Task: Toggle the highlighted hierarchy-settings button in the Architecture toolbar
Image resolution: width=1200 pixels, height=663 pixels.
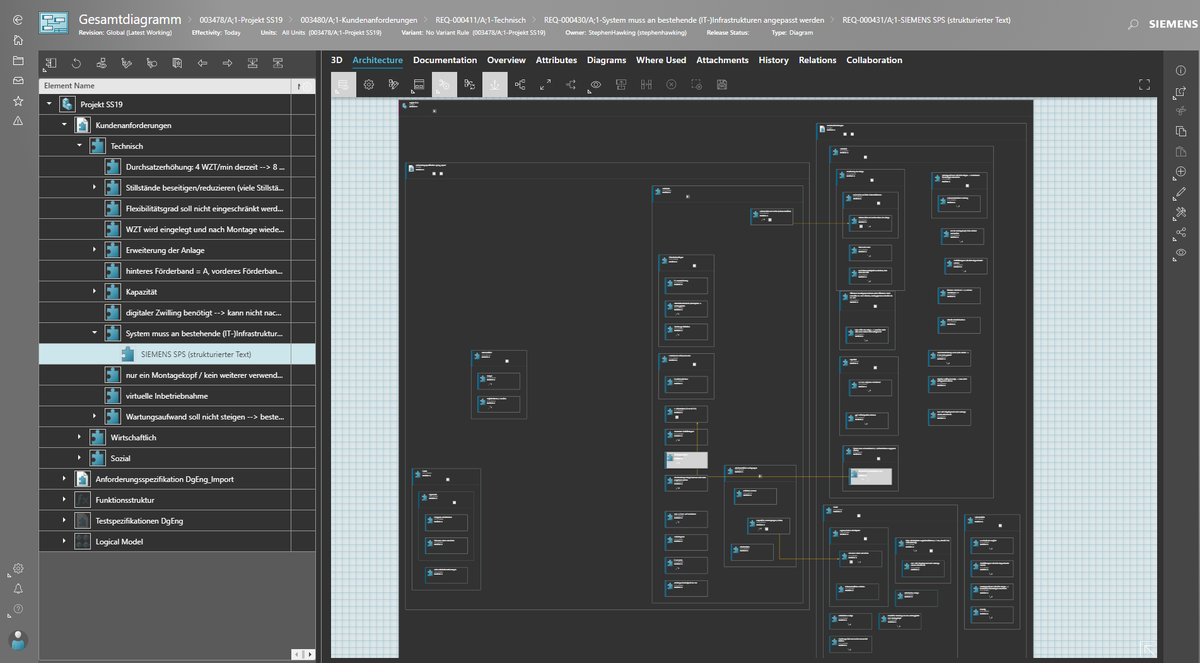Action: [445, 85]
